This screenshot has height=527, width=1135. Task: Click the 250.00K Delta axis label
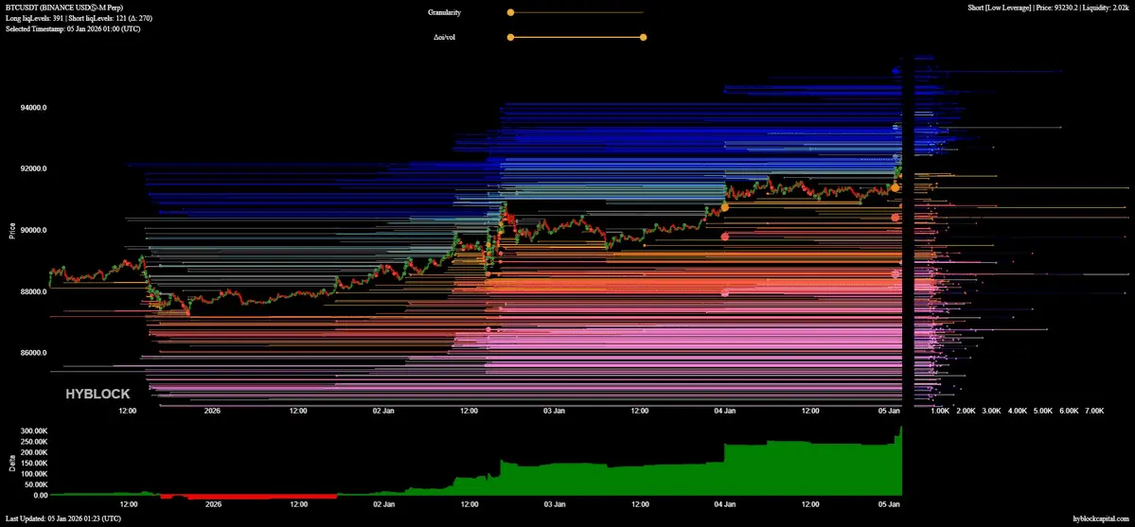[x=33, y=442]
